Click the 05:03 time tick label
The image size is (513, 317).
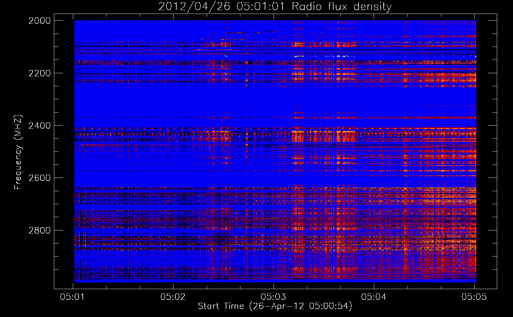(x=274, y=297)
